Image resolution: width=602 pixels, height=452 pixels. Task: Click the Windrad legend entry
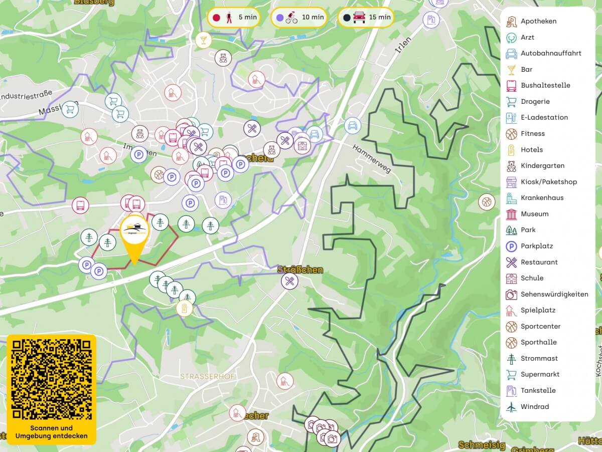535,406
